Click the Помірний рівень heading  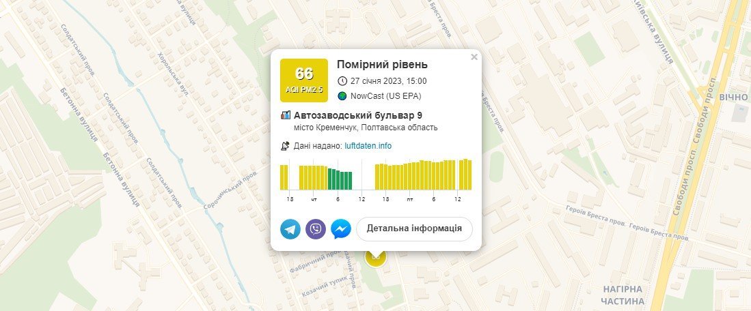(382, 64)
